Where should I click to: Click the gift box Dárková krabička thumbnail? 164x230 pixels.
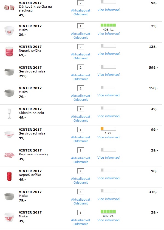(9, 7)
